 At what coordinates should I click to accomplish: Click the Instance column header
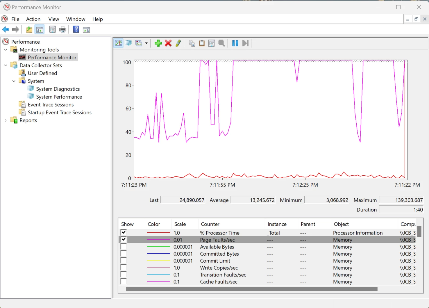(281, 224)
